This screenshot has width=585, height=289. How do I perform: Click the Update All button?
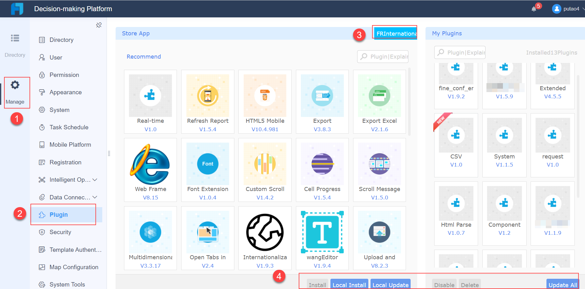click(x=563, y=284)
